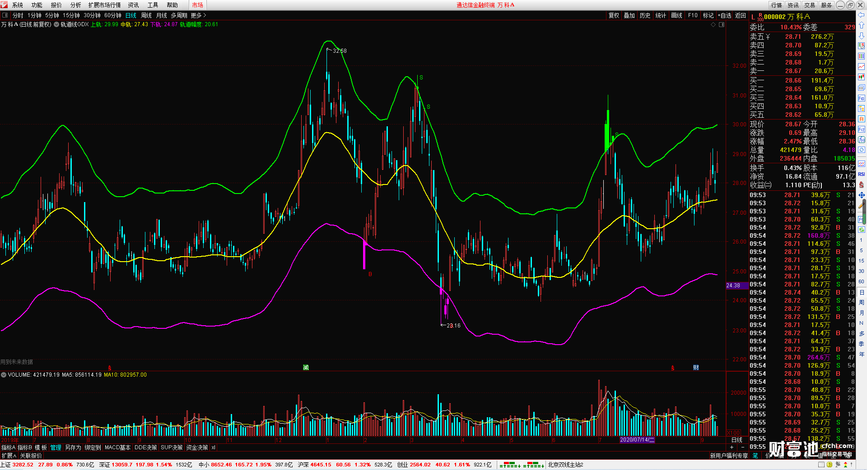The height and width of the screenshot is (470, 867).
Task: Click the up-down arrows status tray icon
Action: click(x=845, y=465)
